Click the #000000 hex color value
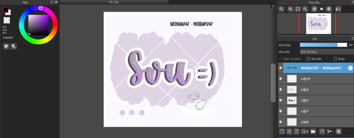Image resolution: width=354 pixels, height=138 pixels. tap(8, 38)
